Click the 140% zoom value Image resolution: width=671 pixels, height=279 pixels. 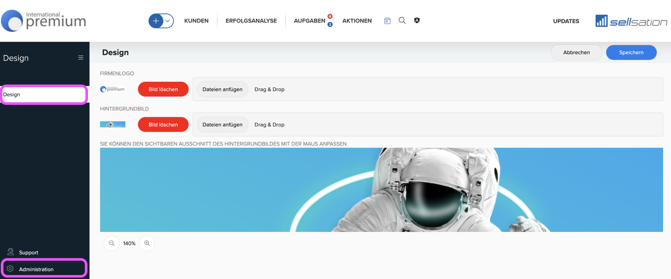pyautogui.click(x=129, y=243)
